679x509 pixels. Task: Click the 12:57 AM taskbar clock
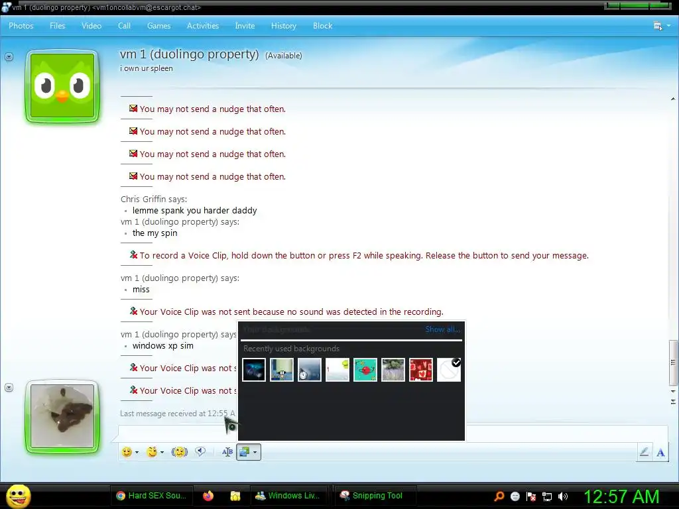pyautogui.click(x=622, y=496)
